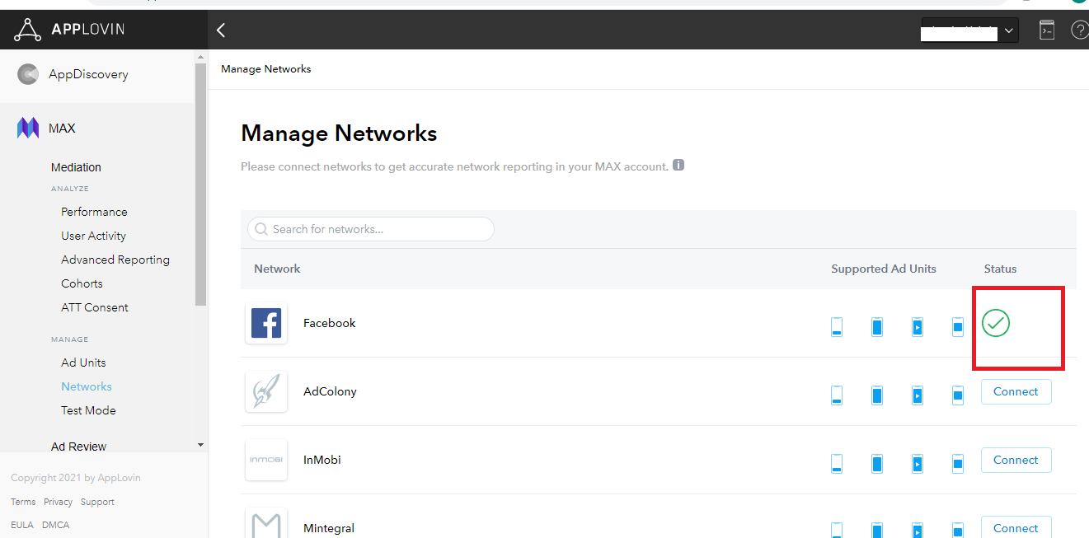The height and width of the screenshot is (538, 1089).
Task: Click AdColony banner ad unit icon
Action: [837, 395]
